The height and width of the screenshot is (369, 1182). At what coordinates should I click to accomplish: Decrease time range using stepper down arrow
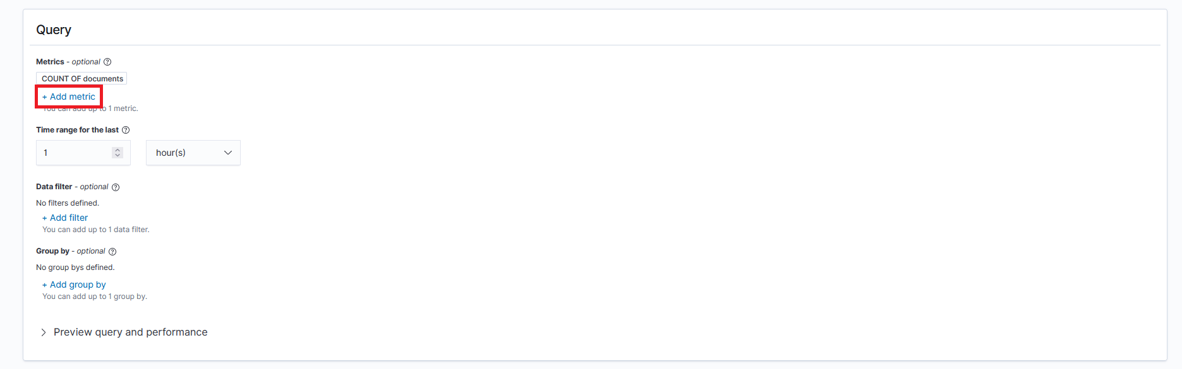(x=118, y=155)
